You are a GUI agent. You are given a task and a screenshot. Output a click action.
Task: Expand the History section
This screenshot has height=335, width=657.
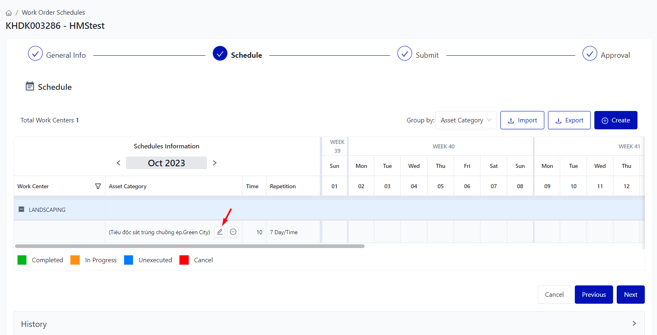[634, 324]
